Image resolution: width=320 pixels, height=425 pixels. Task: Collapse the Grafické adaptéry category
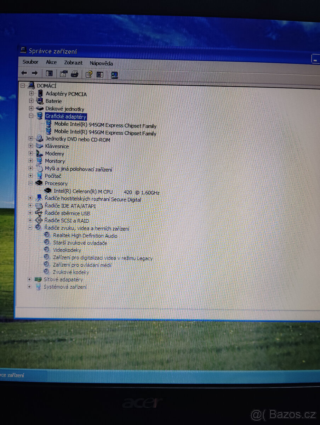pyautogui.click(x=30, y=115)
